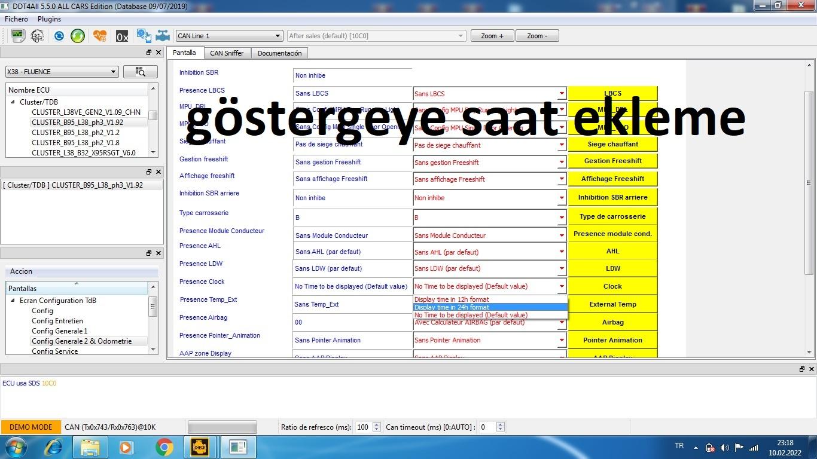Click the green oscilloscope monitor toolbar icon

click(x=17, y=36)
